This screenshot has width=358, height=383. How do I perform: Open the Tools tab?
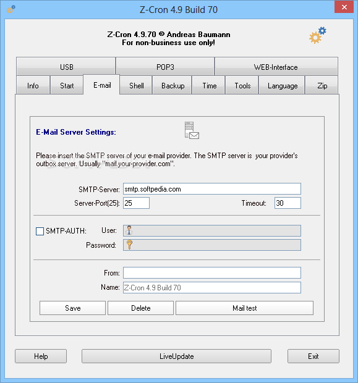click(242, 85)
